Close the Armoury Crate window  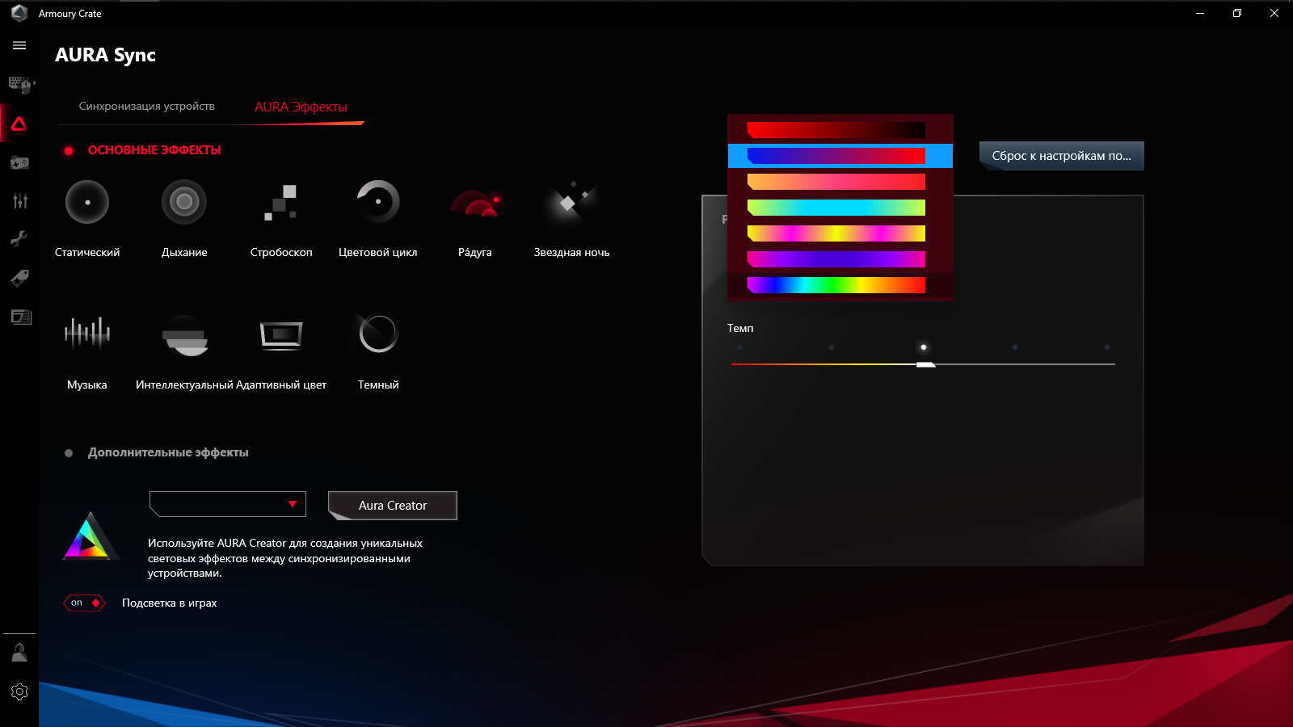pos(1274,13)
